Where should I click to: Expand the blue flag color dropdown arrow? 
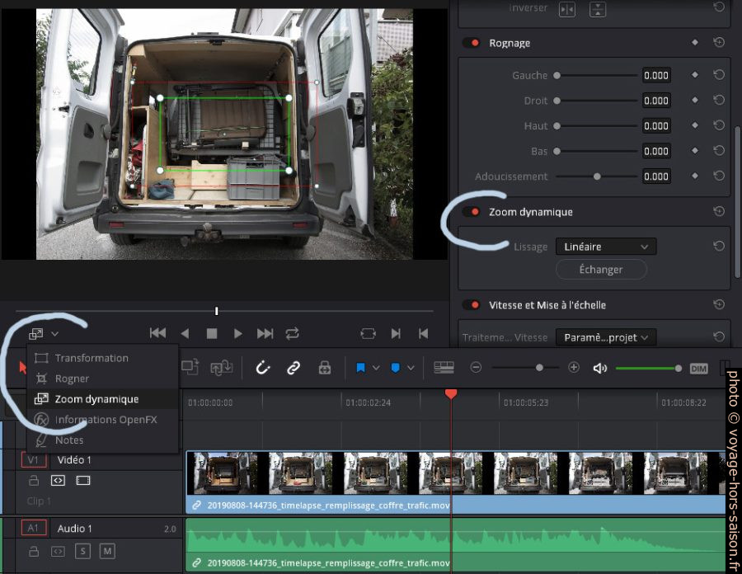[376, 368]
